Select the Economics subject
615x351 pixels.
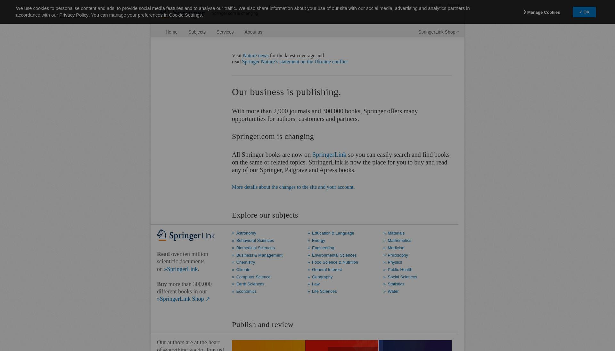(x=246, y=291)
